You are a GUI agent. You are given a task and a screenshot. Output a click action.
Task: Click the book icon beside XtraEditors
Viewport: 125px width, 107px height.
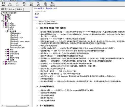[6, 25]
